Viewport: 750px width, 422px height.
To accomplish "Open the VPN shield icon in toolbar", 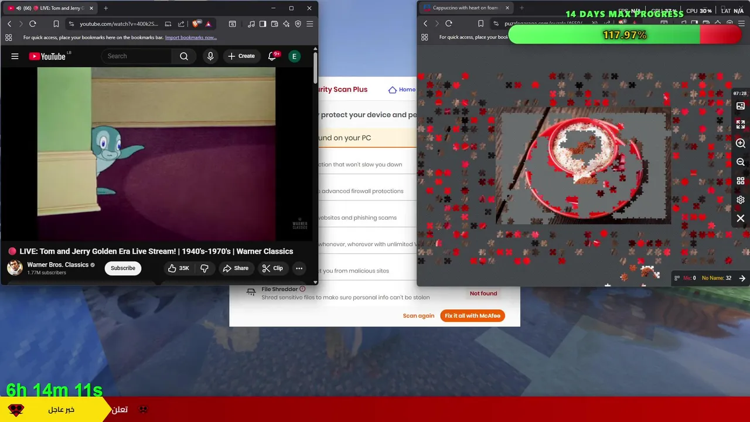I will [x=298, y=24].
